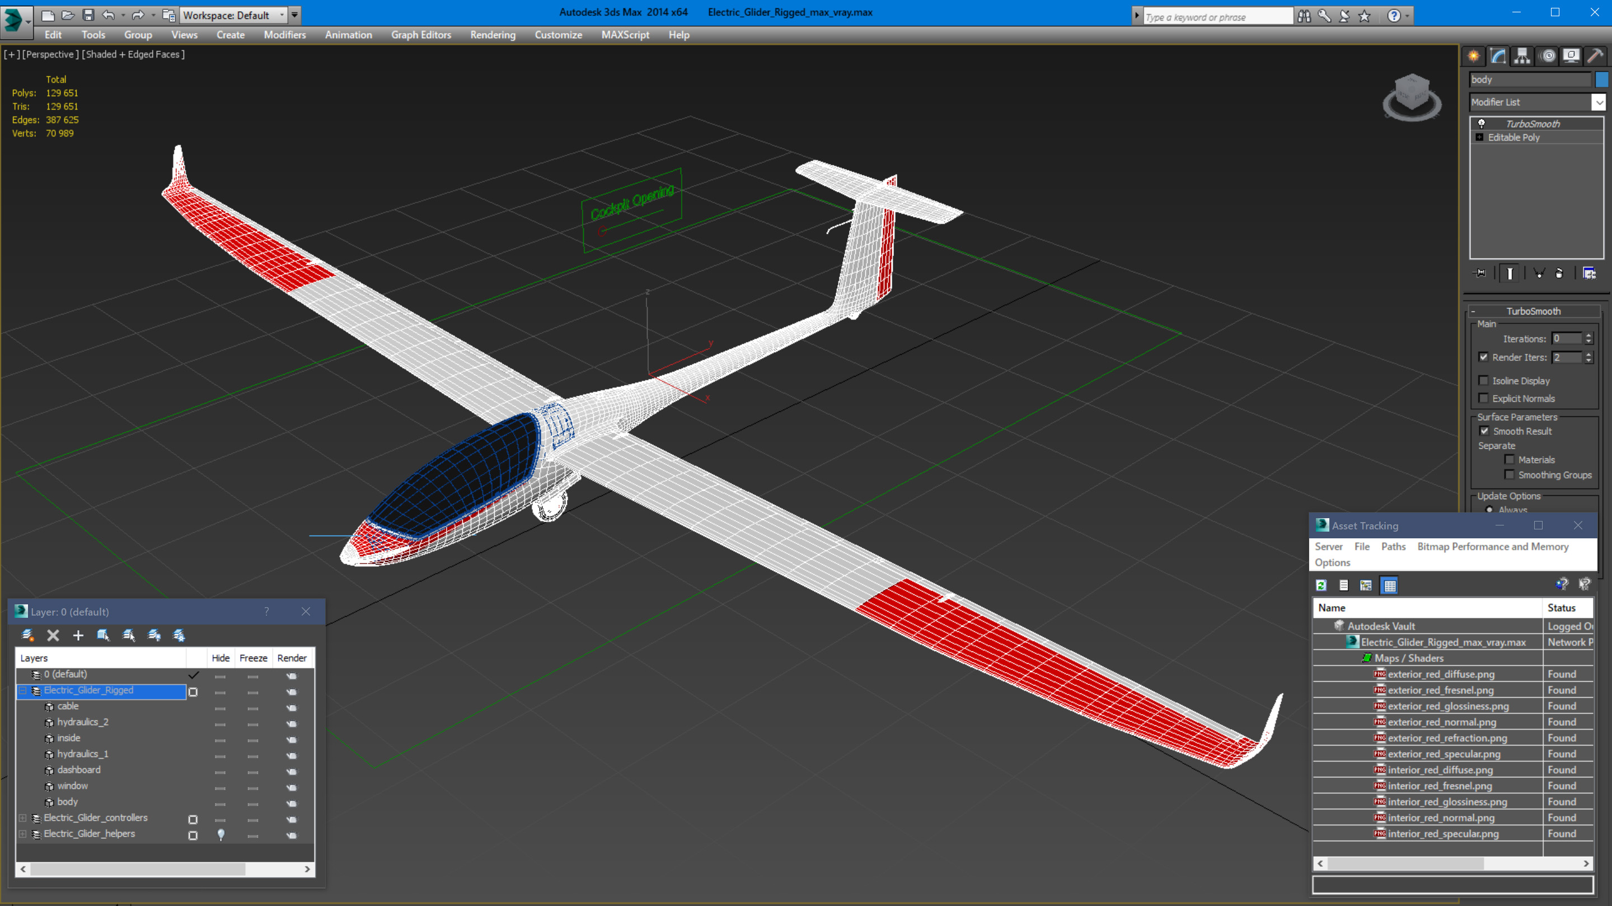Collapse the Electric_Glider_Rigged layer
1612x906 pixels.
(x=23, y=691)
